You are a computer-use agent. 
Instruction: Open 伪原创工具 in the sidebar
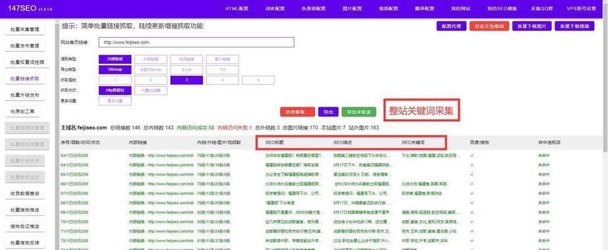(x=22, y=111)
